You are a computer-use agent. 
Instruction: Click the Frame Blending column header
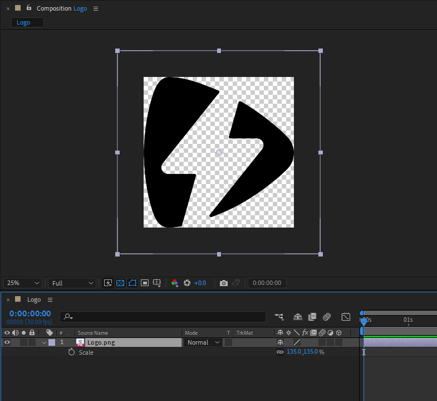tap(313, 332)
